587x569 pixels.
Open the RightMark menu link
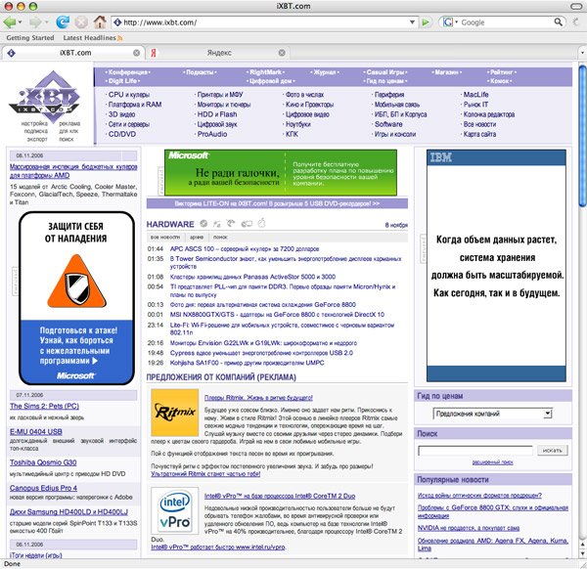click(x=265, y=72)
